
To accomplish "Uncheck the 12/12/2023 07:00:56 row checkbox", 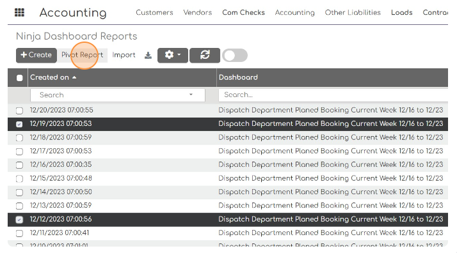I will [19, 220].
